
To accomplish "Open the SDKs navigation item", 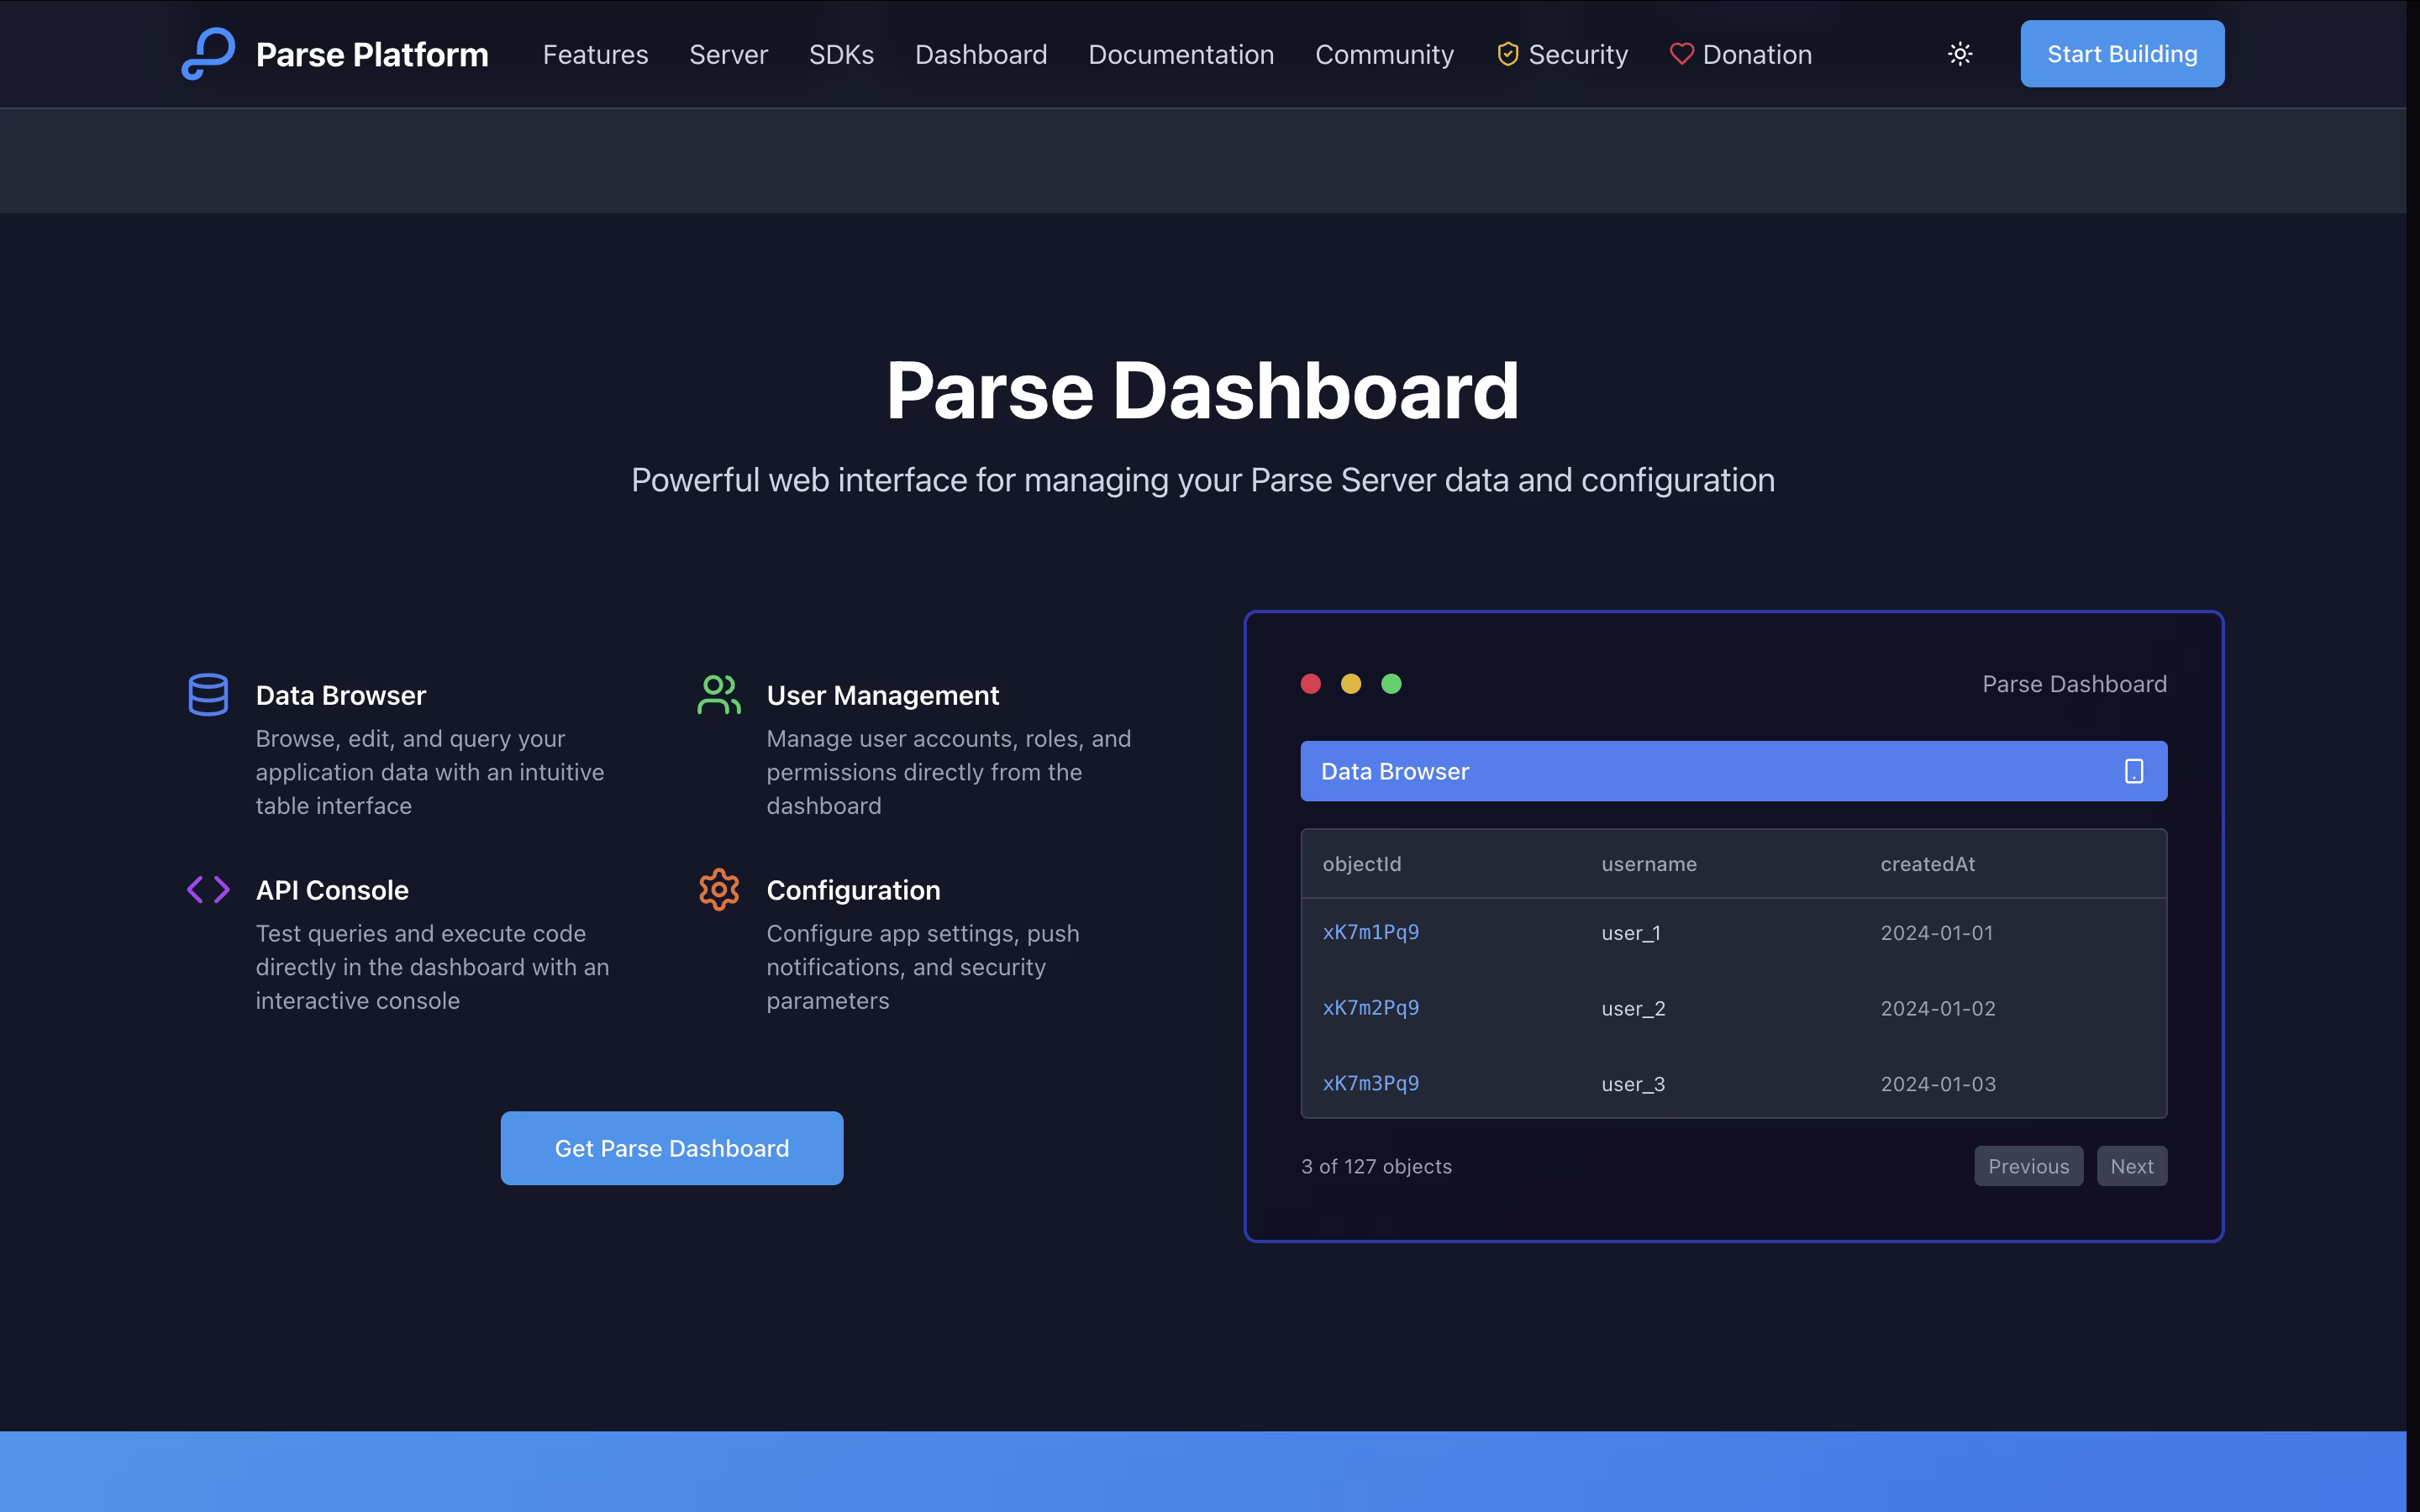I will [841, 54].
